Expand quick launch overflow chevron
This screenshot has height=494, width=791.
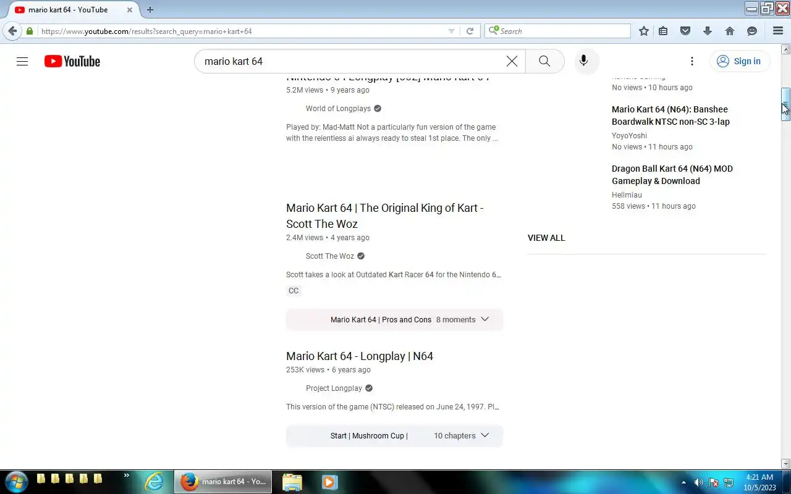click(x=127, y=475)
